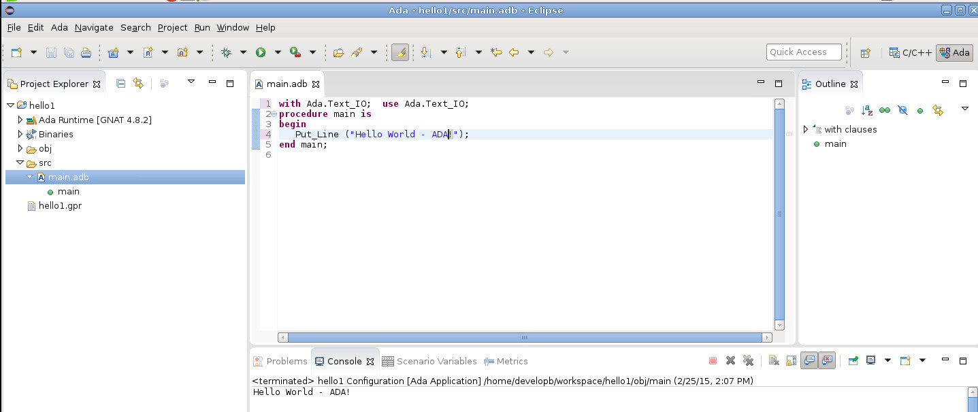The image size is (978, 412).
Task: Click Remove All Terminated Launches icon
Action: [x=748, y=360]
